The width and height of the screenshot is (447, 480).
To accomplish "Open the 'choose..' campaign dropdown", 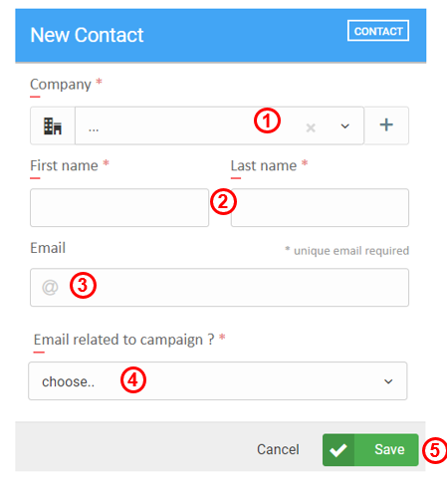I will (x=218, y=381).
